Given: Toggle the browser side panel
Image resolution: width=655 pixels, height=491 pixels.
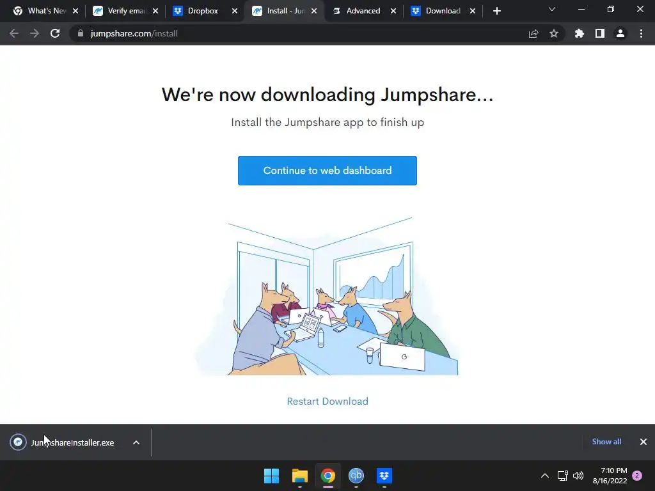Looking at the screenshot, I should point(600,33).
